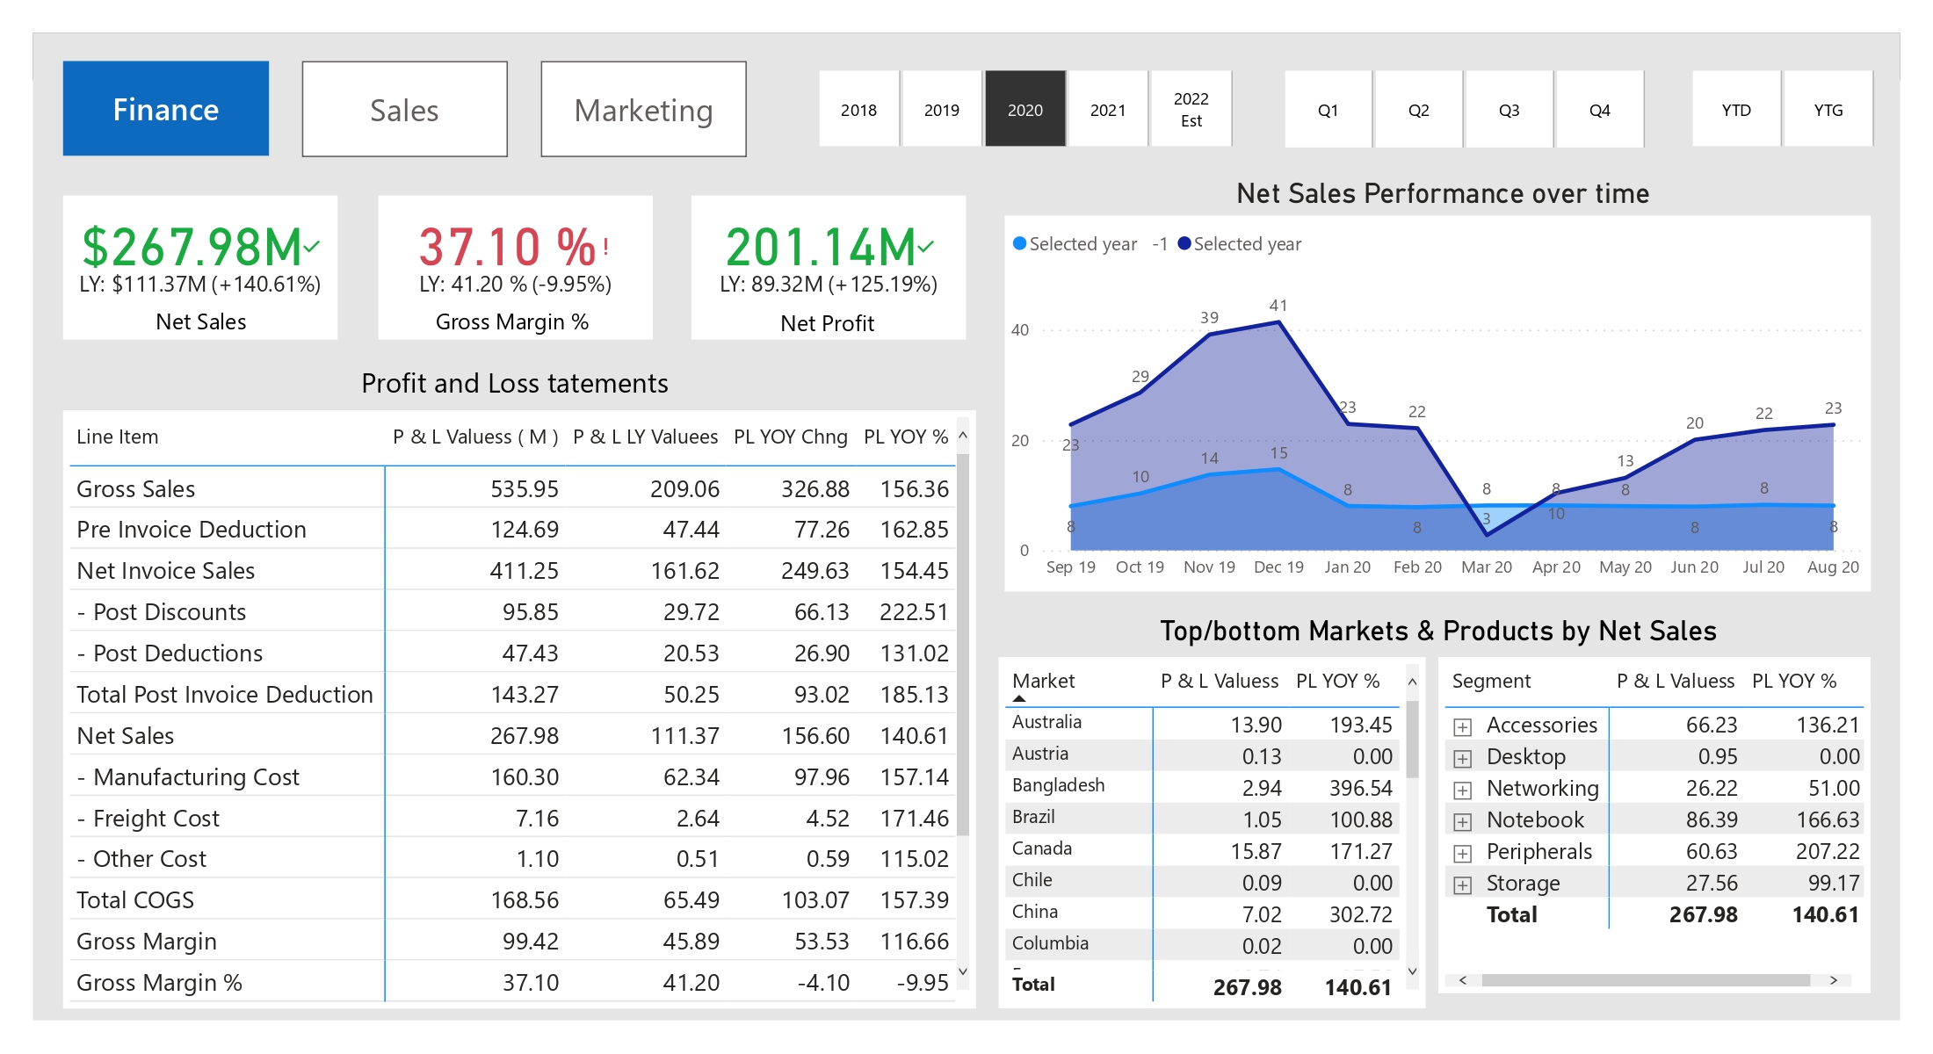Select the Q3 quarter filter
Screen dimensions: 1933x1054
pos(1509,108)
